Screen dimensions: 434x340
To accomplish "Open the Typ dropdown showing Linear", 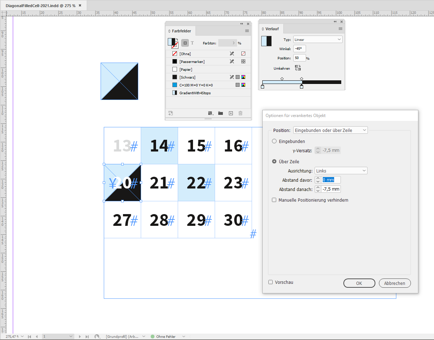I will 317,39.
